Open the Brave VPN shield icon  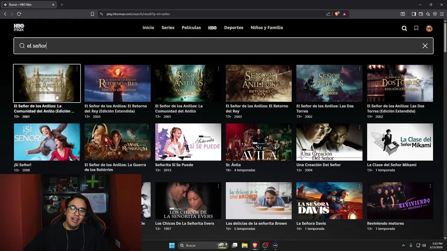pos(435,14)
